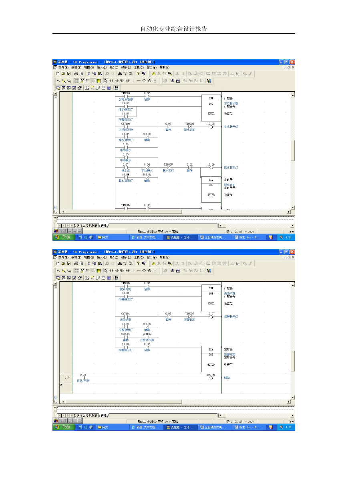This screenshot has width=348, height=492.
Task: Click the Cut scissors icon in upper window toolbar
Action: tap(89, 74)
